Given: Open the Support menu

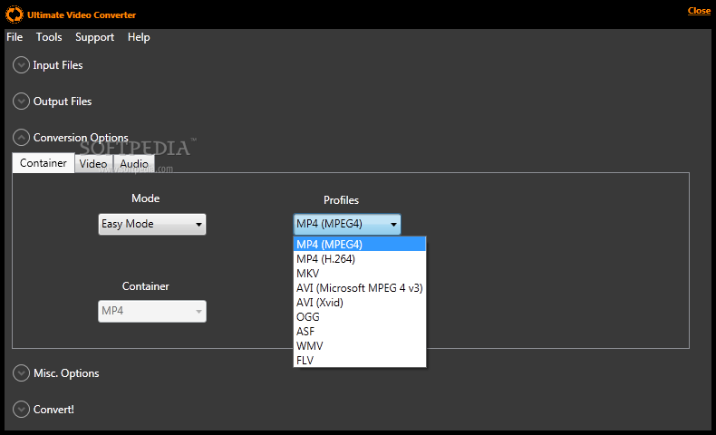Looking at the screenshot, I should [94, 37].
